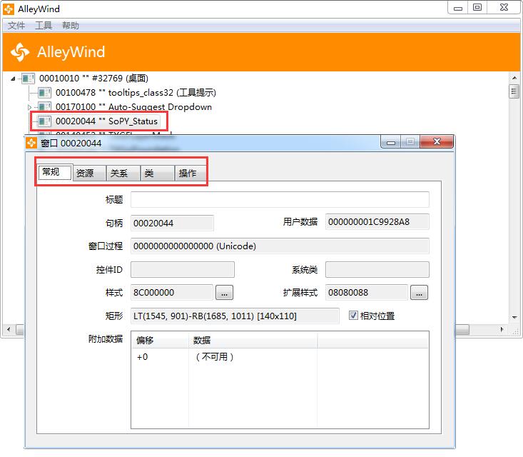This screenshot has width=523, height=457.
Task: Click the AlleyWind logo in orange banner
Action: 20,52
